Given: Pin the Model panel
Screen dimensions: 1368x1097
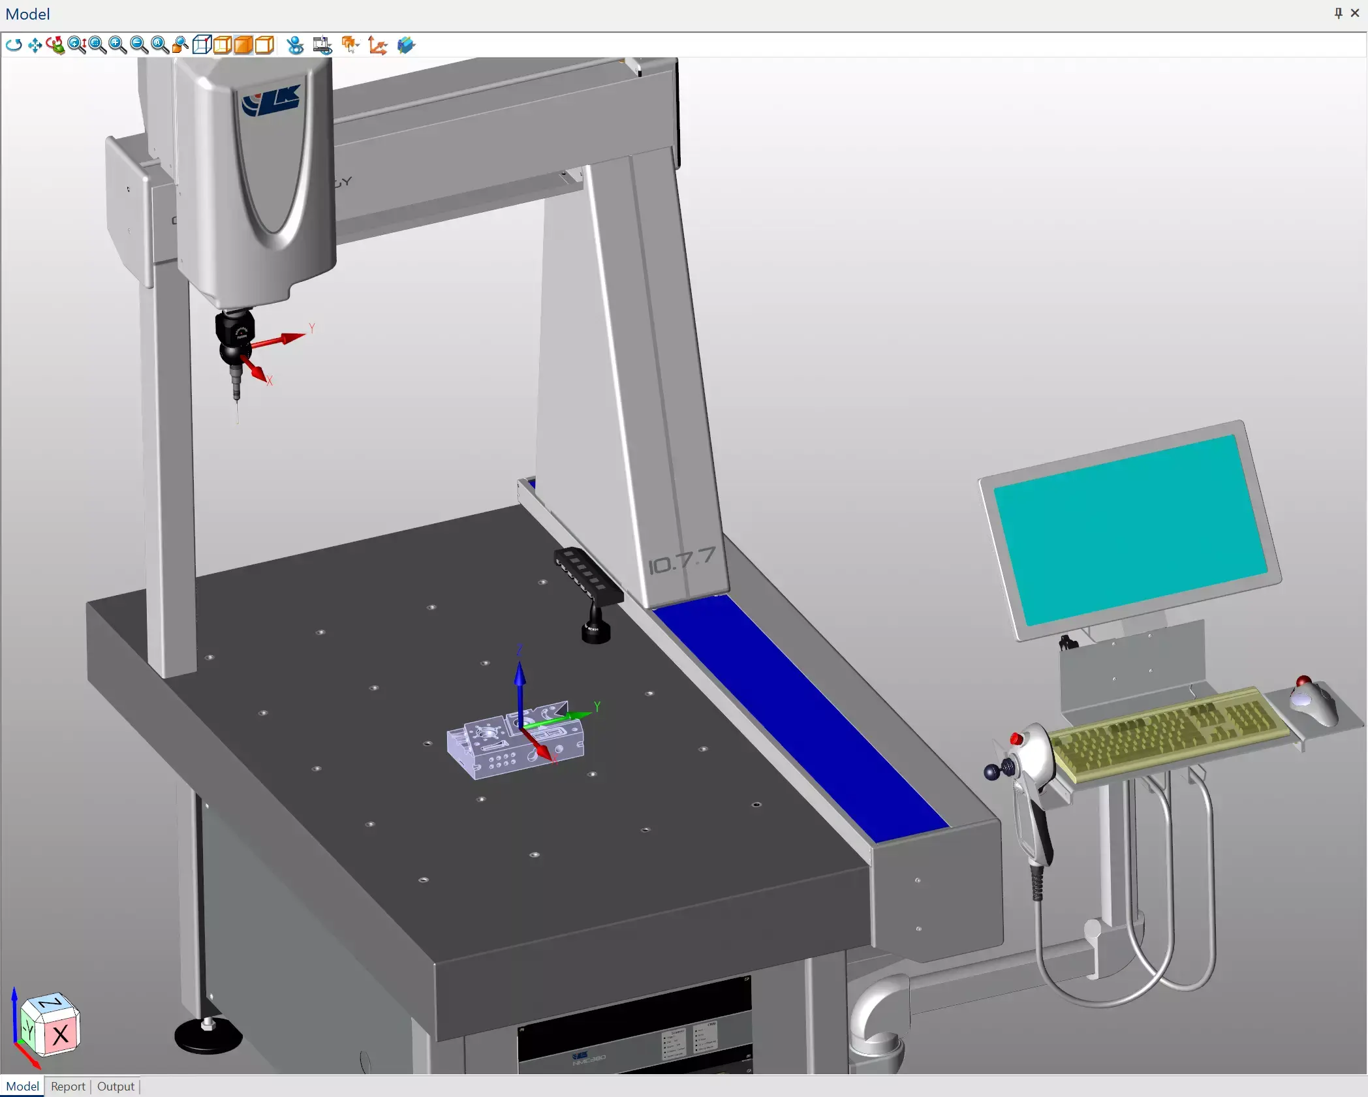Looking at the screenshot, I should 1338,13.
